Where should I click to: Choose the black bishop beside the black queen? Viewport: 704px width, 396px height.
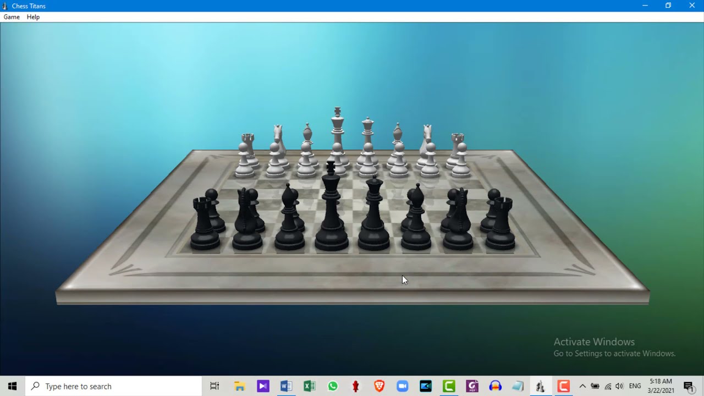pos(416,219)
